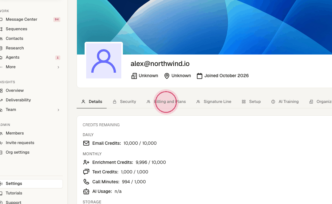Click the location pin icon
The image size is (332, 204).
pos(167,76)
